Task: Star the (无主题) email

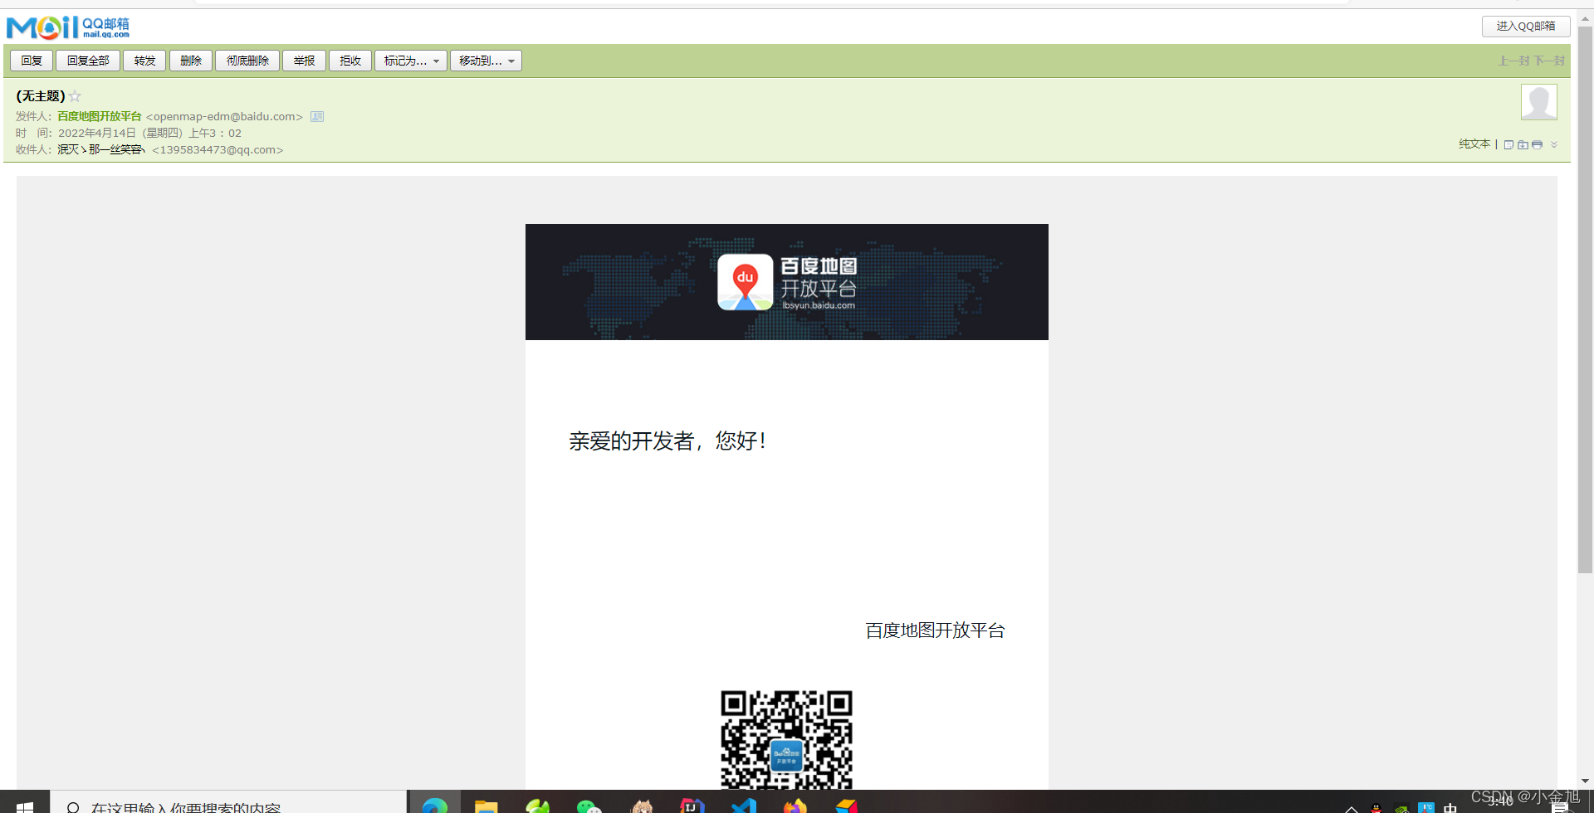Action: point(75,96)
